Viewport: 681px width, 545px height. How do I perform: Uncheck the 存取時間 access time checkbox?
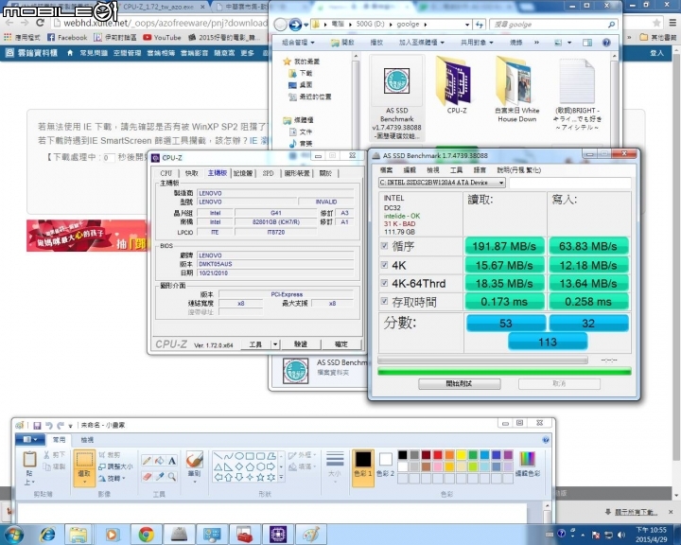[384, 301]
